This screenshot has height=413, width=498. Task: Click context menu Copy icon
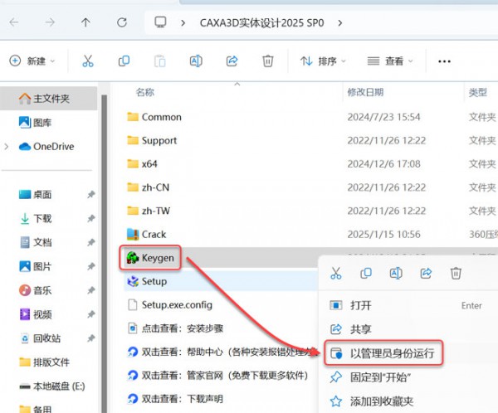point(366,273)
